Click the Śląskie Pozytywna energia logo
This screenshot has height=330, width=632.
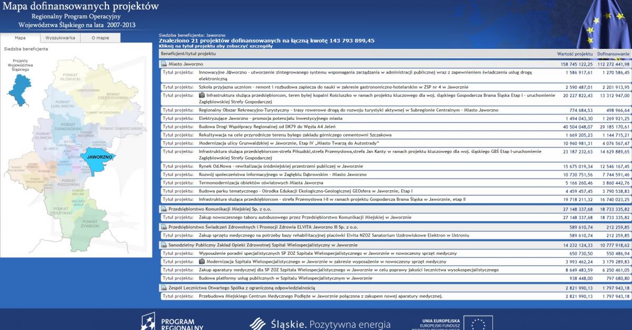point(320,323)
